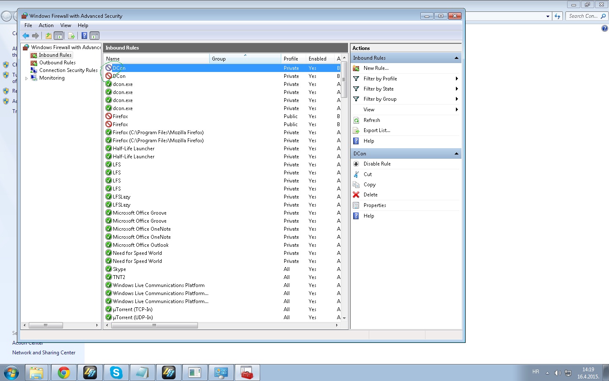Click the Export List toolbar icon
This screenshot has height=381, width=609.
[x=71, y=36]
